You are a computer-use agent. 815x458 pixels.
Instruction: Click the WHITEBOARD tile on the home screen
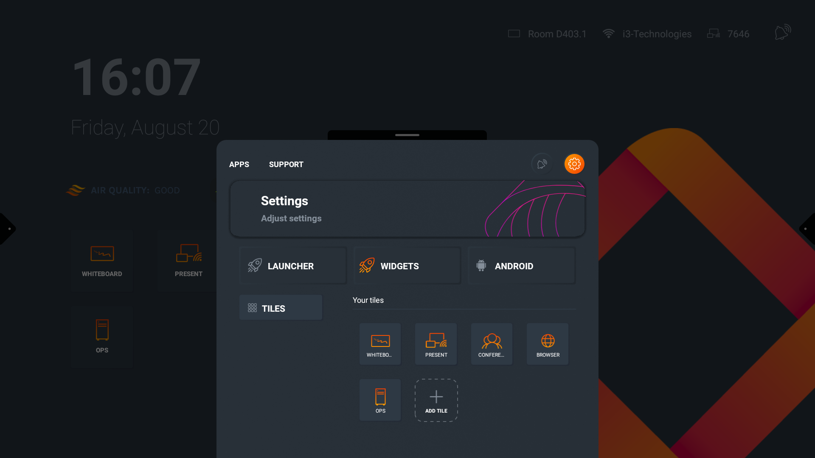[x=102, y=260]
